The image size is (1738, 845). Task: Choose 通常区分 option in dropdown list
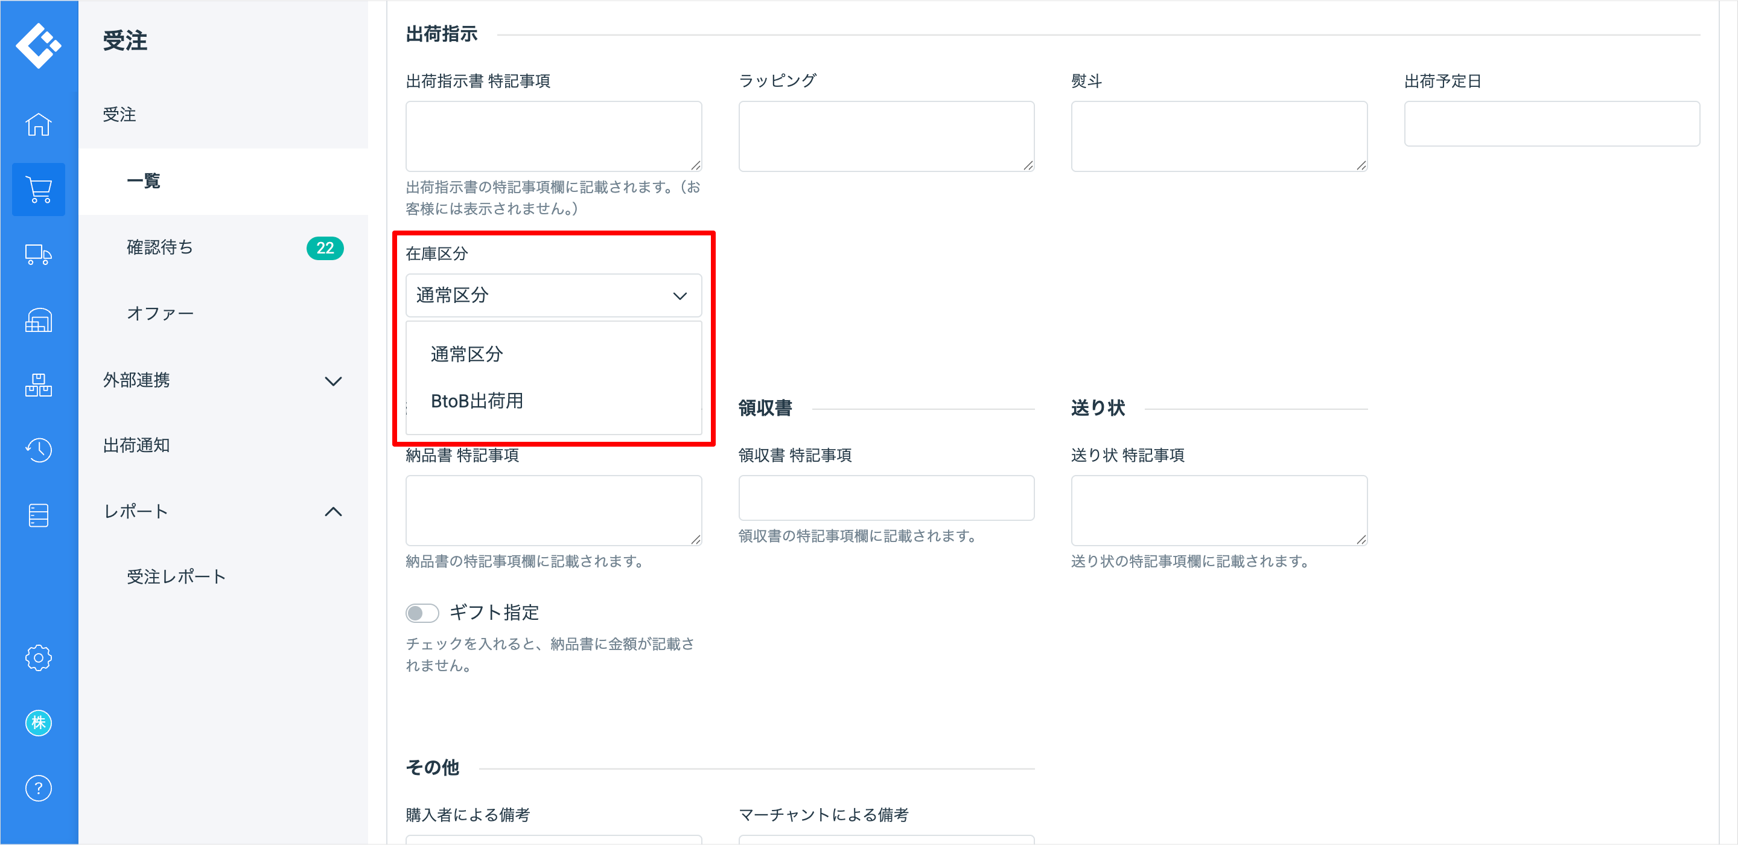(467, 354)
